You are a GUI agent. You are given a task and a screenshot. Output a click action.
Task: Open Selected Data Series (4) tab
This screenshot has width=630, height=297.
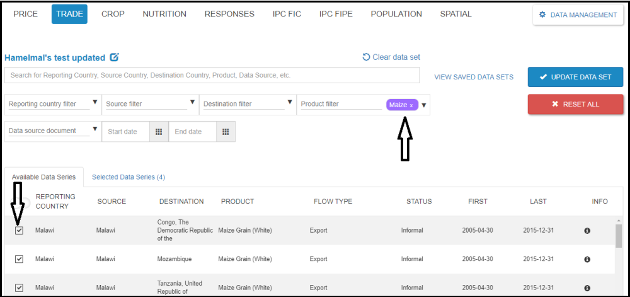click(x=129, y=177)
